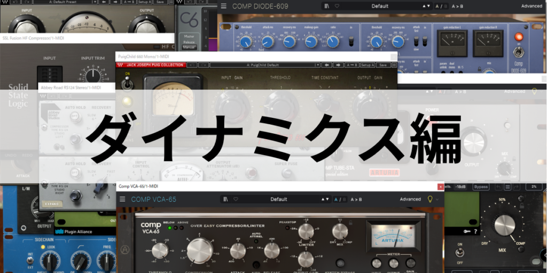547x273 pixels.
Task: Favorite the preset with DIODE-609 heart icon
Action: point(337,6)
